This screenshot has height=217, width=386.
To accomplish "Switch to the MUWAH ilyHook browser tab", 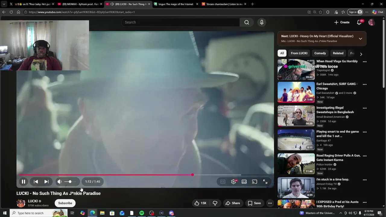I will pyautogui.click(x=80, y=4).
